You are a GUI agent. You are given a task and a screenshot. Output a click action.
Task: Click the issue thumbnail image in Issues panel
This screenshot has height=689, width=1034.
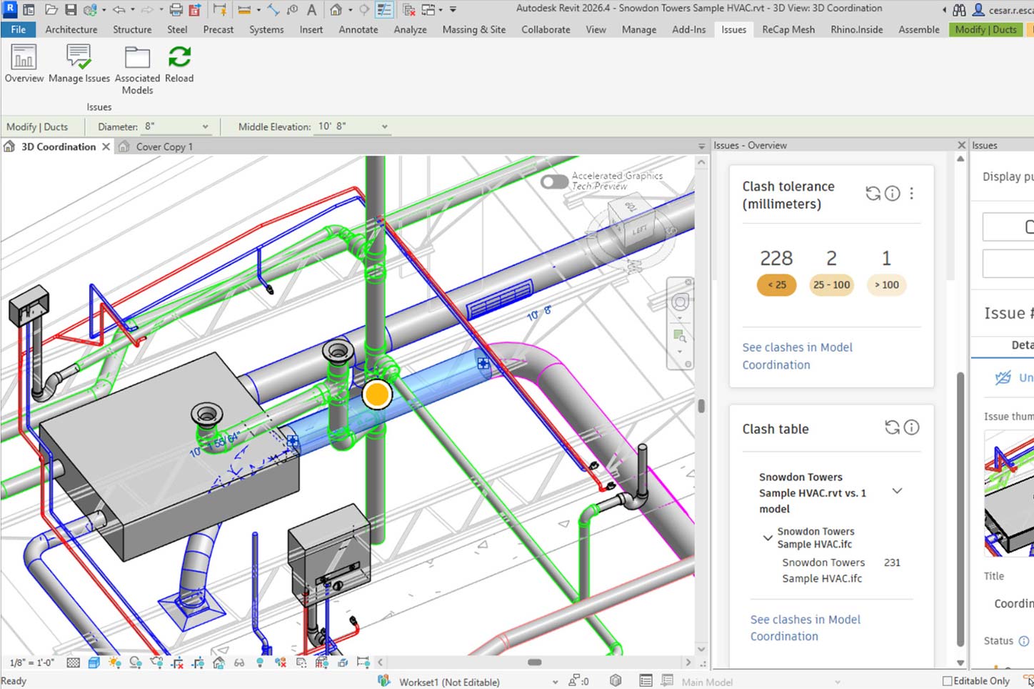(x=1008, y=493)
